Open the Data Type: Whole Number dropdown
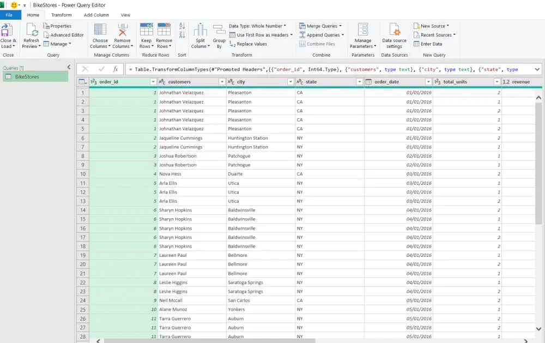This screenshot has height=343, width=545. point(258,26)
